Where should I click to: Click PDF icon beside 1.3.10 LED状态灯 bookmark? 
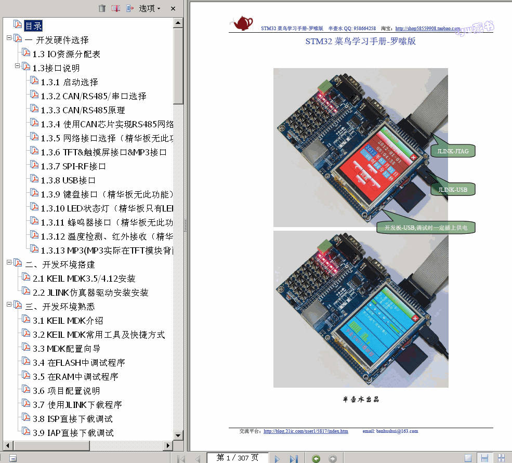pyautogui.click(x=34, y=207)
